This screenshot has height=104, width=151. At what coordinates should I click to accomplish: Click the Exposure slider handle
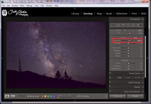coord(129,41)
